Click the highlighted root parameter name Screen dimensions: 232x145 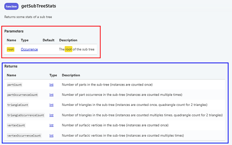[10, 49]
